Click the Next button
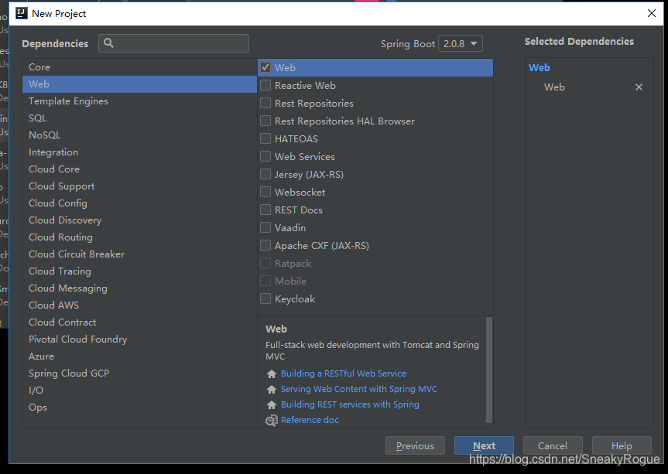The image size is (668, 474). (484, 445)
